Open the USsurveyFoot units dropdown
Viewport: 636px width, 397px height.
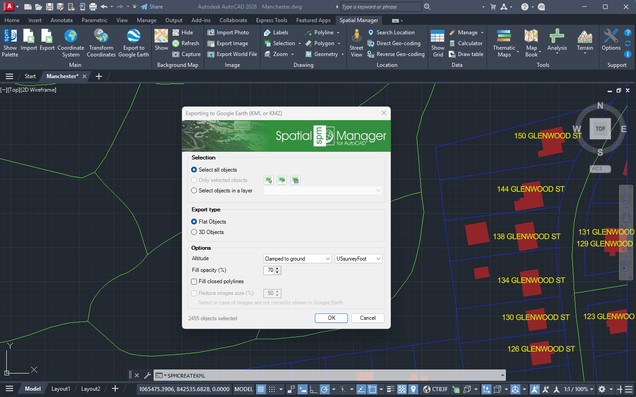tap(359, 259)
